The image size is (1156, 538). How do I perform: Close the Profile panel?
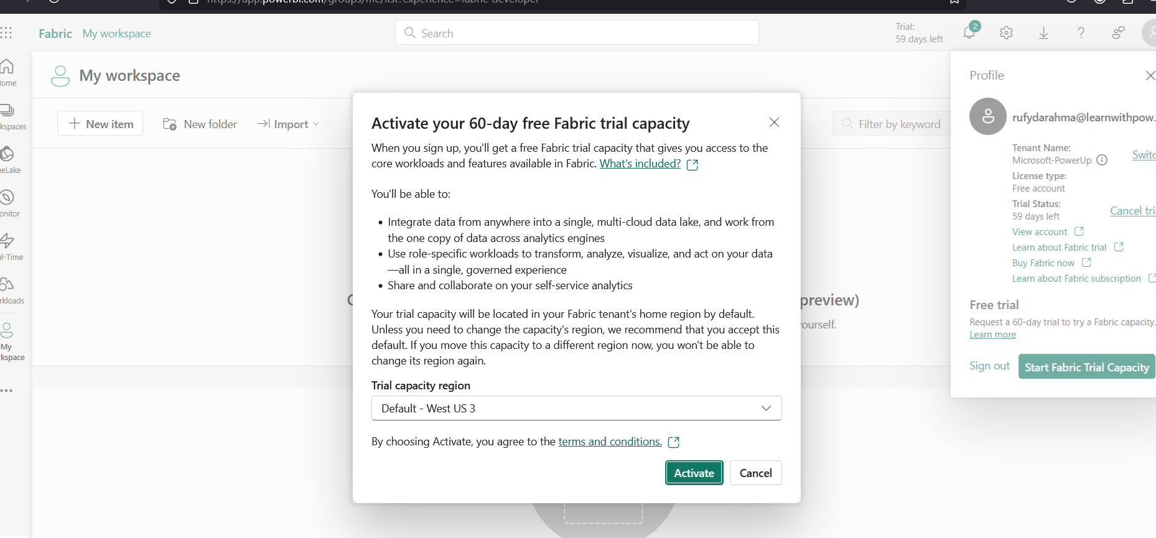click(x=1150, y=75)
